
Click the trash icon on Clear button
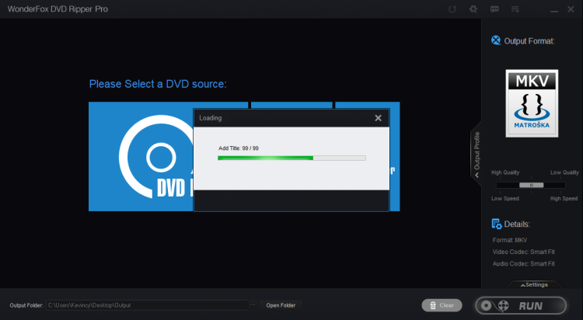(x=431, y=305)
